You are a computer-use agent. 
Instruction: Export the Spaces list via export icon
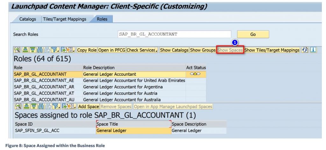pyautogui.click(x=65, y=107)
